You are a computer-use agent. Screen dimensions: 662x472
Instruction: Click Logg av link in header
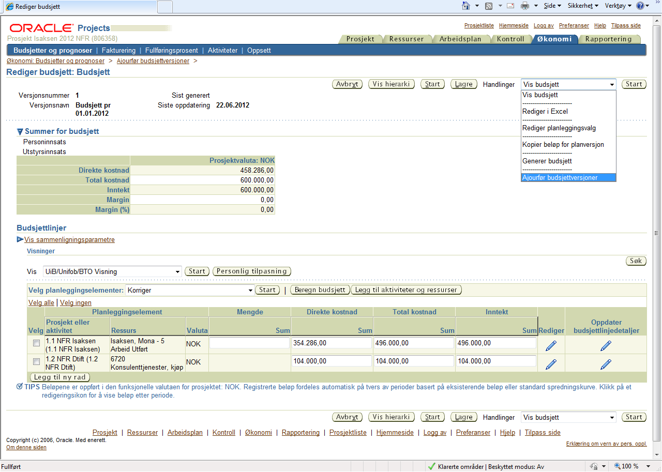click(544, 25)
